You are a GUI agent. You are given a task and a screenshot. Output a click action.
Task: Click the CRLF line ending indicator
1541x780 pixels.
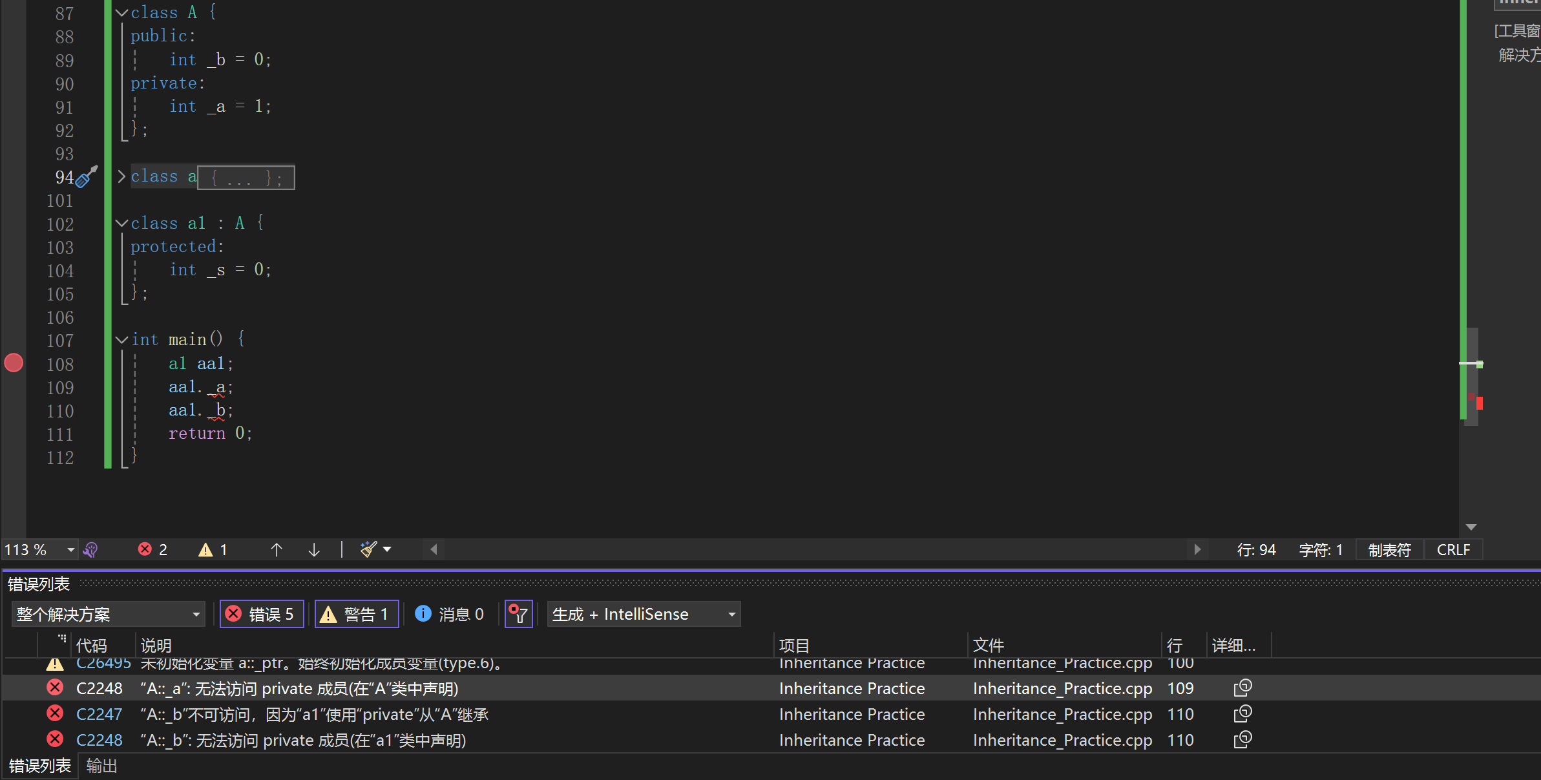[x=1453, y=550]
